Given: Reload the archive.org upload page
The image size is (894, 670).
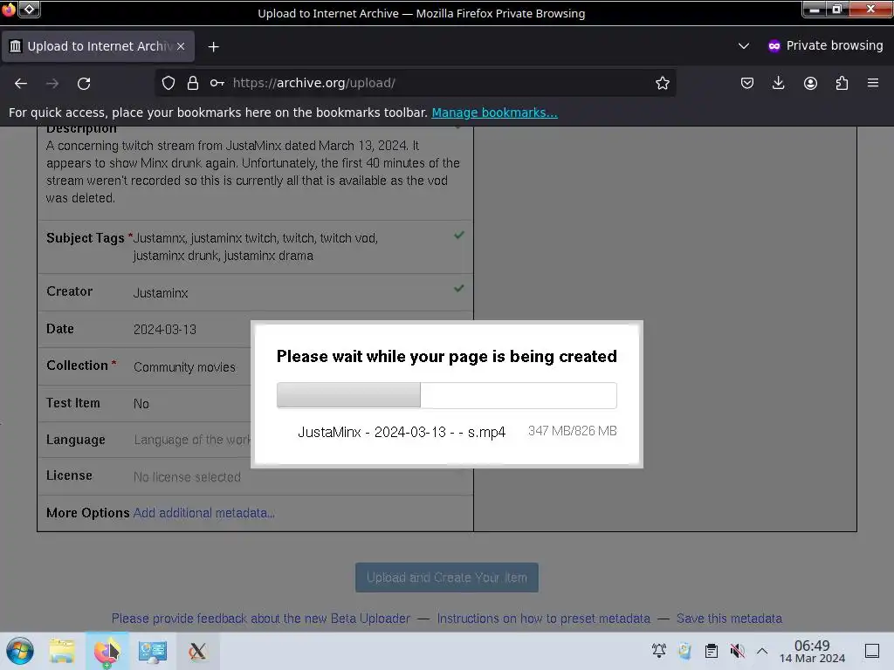Looking at the screenshot, I should [84, 83].
